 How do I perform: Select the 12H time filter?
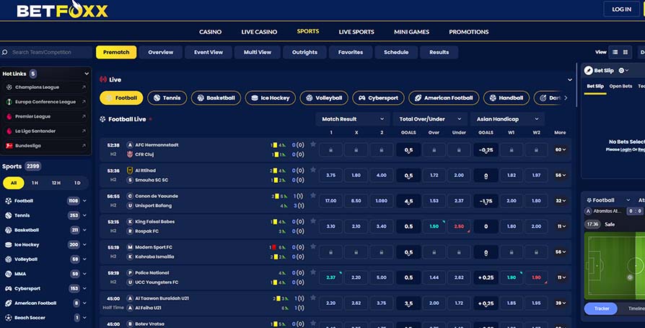[x=56, y=183]
